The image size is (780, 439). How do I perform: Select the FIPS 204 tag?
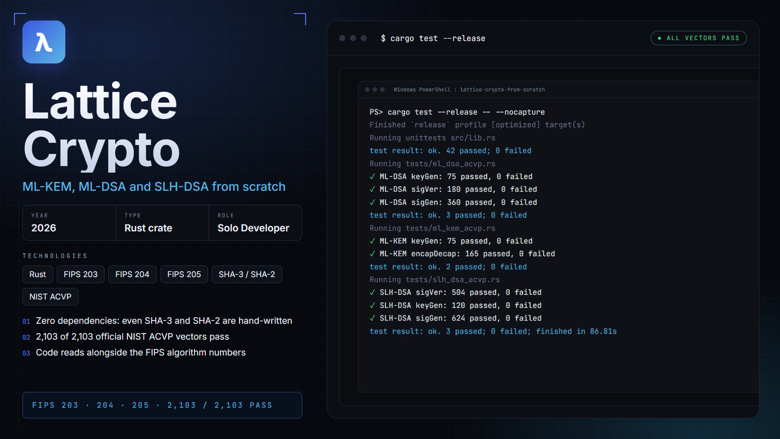132,274
